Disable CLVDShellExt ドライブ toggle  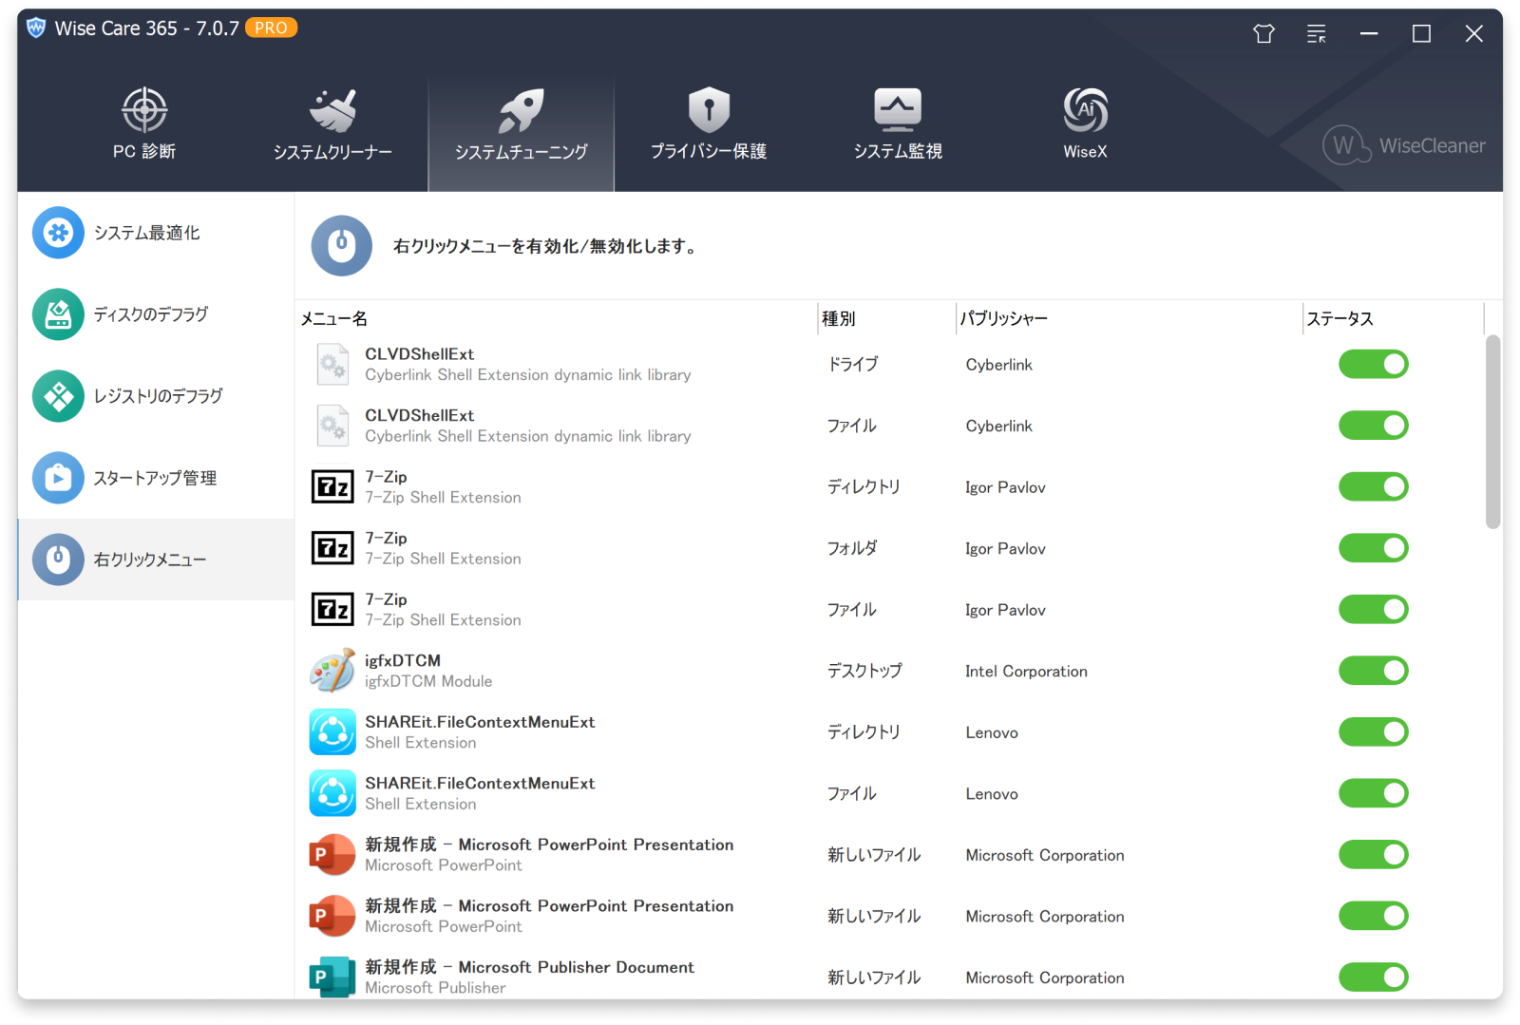click(x=1373, y=364)
